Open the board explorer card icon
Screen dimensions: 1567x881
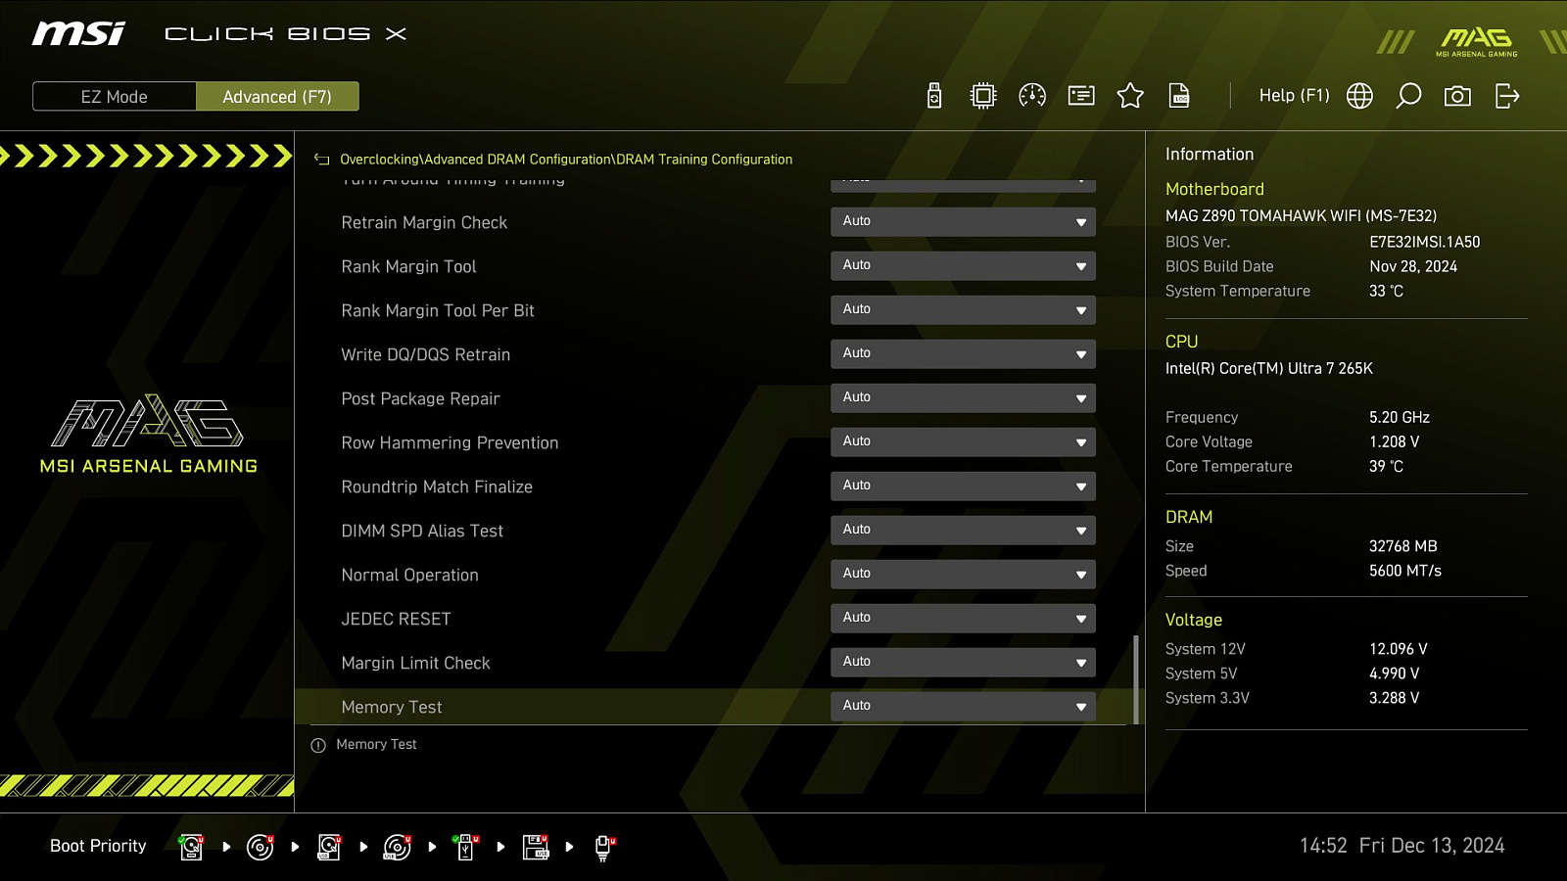tap(1081, 96)
